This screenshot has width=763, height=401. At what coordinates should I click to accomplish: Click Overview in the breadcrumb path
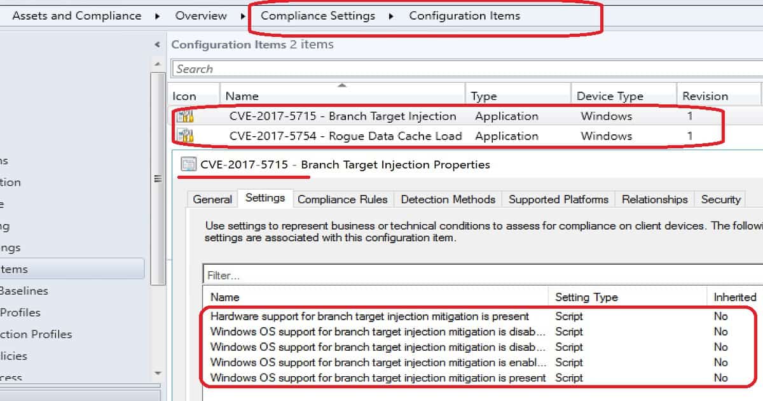201,16
